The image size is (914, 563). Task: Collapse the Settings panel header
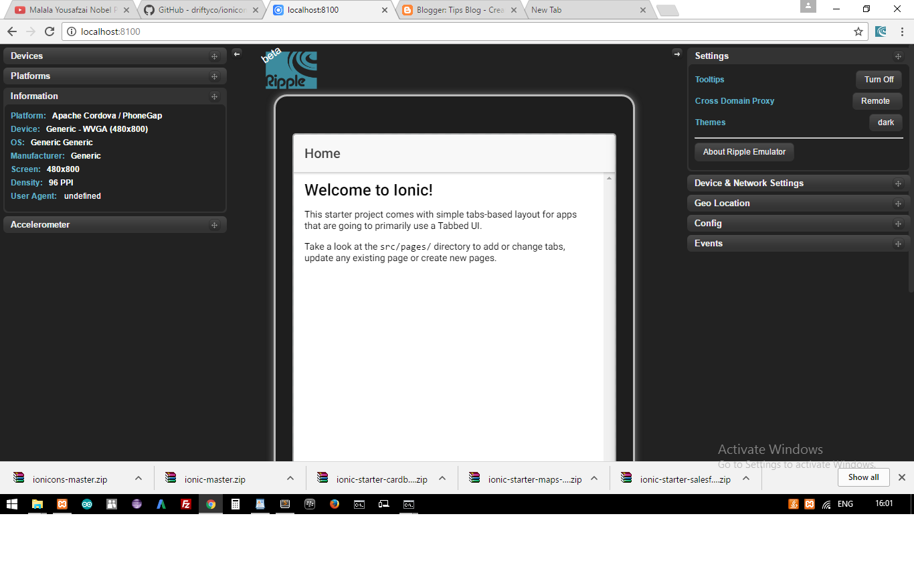click(x=799, y=56)
